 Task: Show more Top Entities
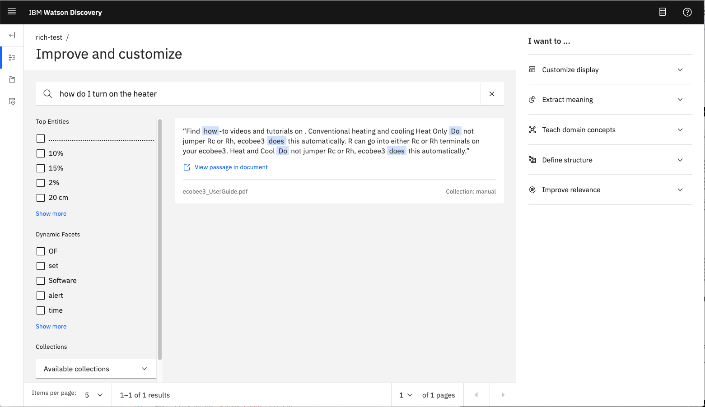(51, 213)
